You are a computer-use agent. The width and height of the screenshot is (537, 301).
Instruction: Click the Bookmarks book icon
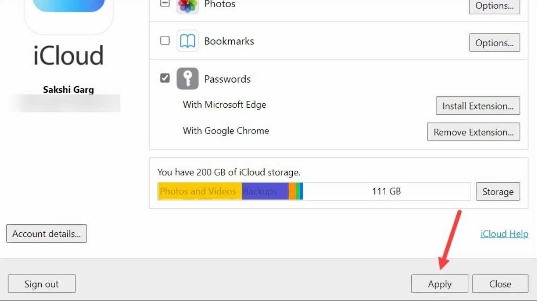click(187, 41)
